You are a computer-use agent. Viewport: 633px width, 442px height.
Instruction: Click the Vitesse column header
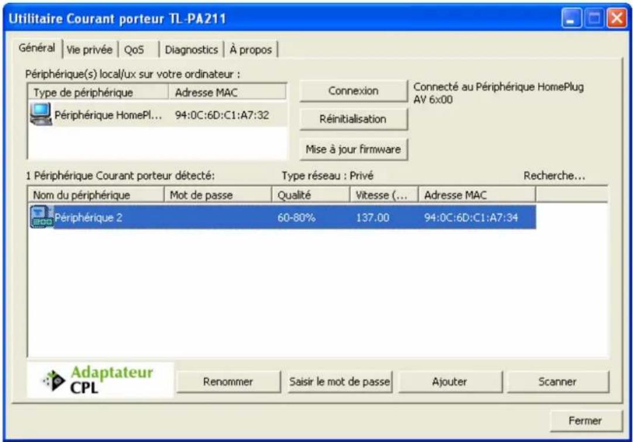[x=384, y=195]
